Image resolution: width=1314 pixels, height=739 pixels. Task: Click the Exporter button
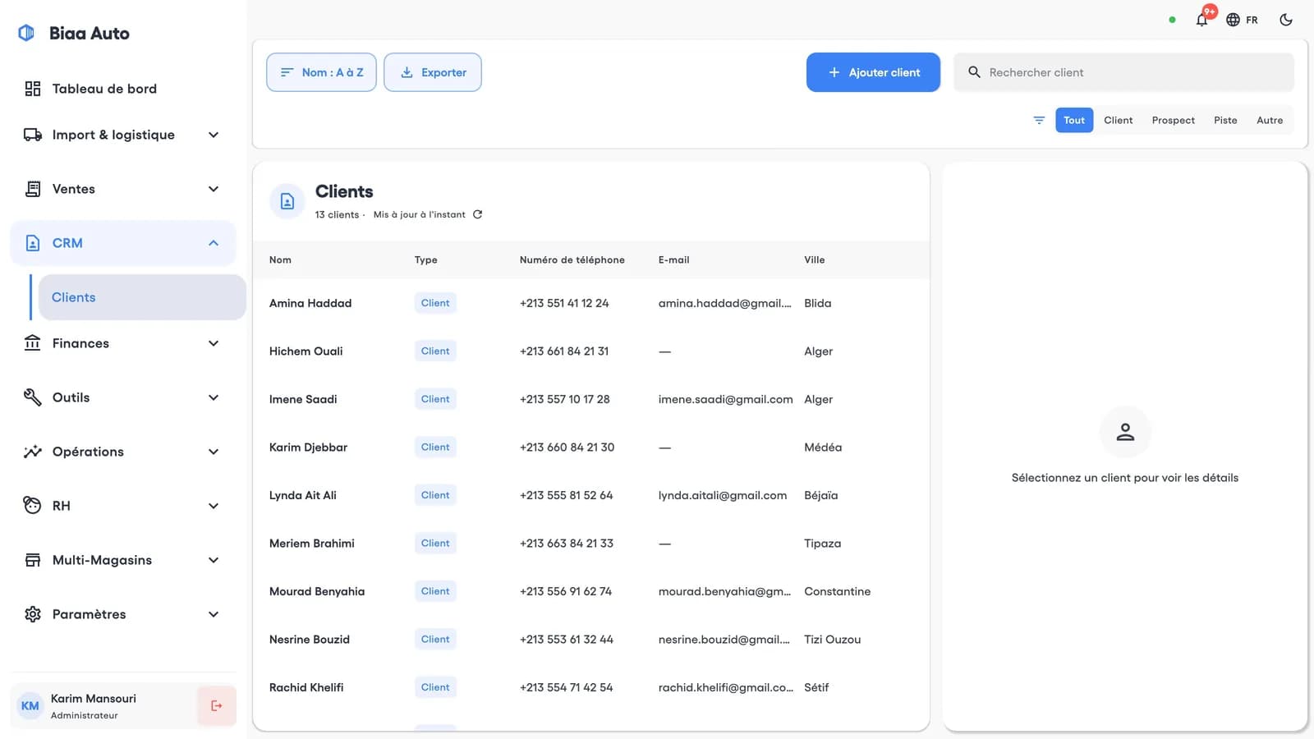[433, 72]
